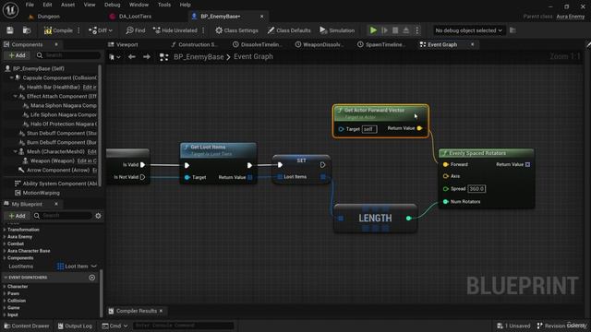Open Class Defaults
The image size is (591, 332).
(289, 30)
